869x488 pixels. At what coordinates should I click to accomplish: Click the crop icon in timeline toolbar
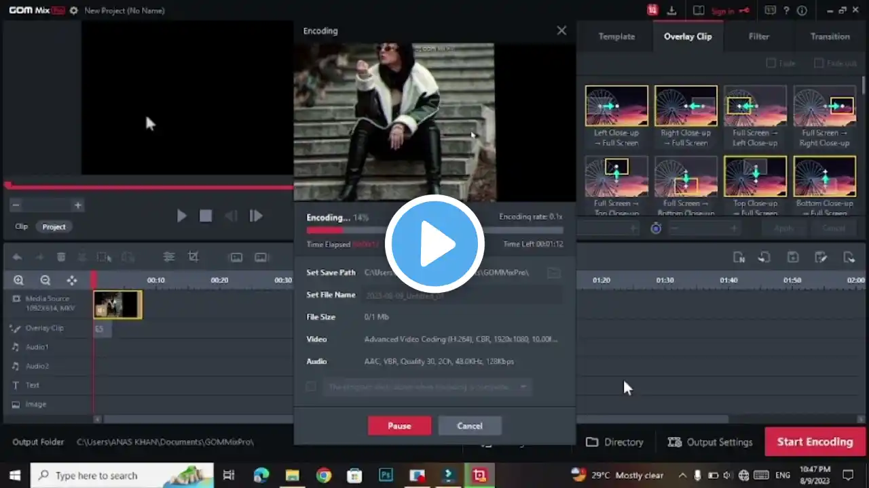tap(193, 257)
